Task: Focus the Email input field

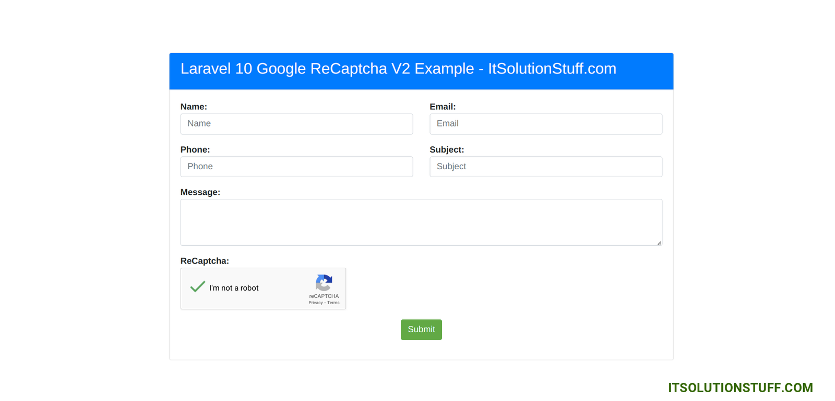Action: point(545,124)
